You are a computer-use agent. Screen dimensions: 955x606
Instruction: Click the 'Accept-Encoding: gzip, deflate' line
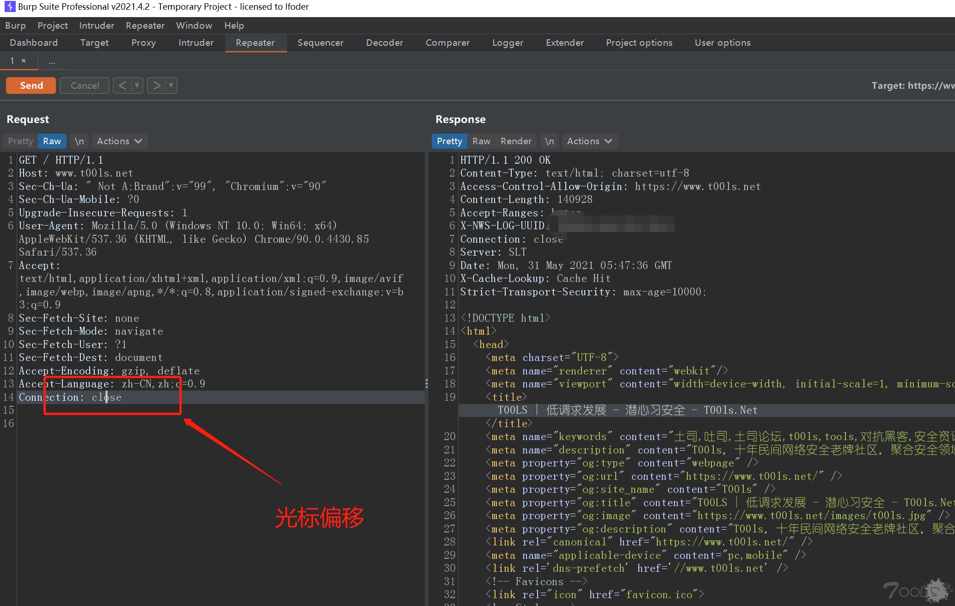[x=109, y=371]
